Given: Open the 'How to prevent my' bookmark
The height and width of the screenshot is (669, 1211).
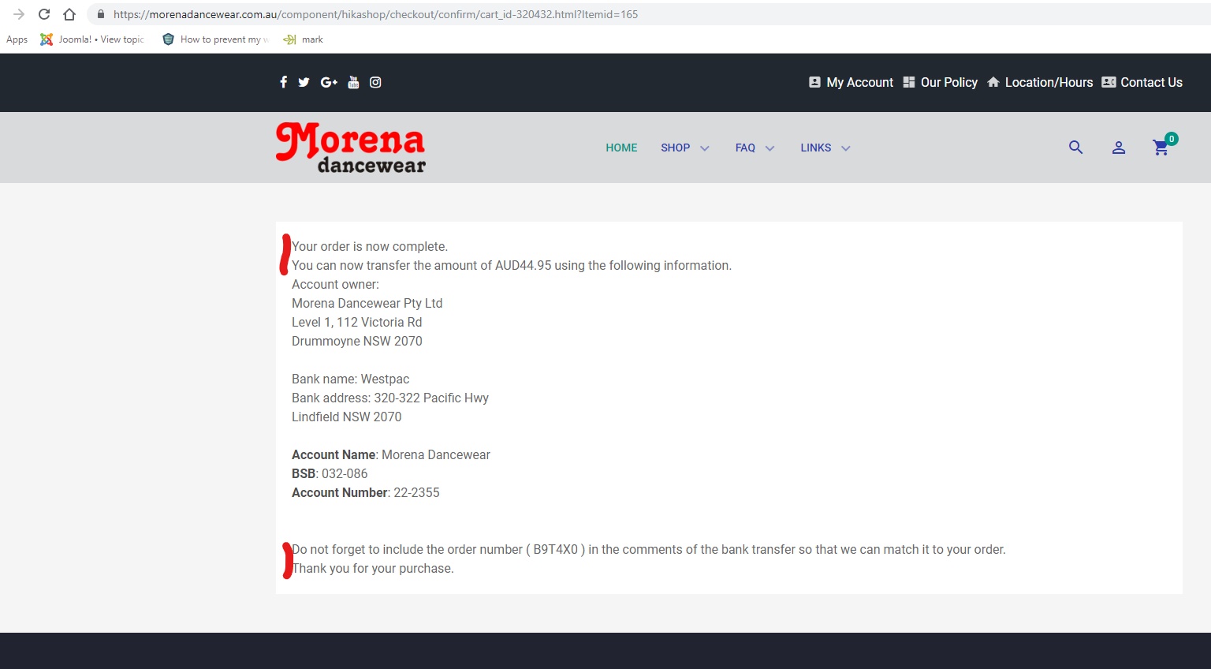Looking at the screenshot, I should pyautogui.click(x=215, y=39).
